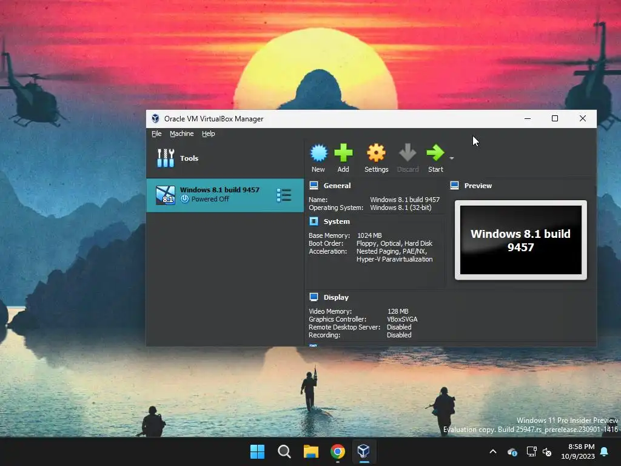The image size is (621, 466).
Task: Open File Explorer from taskbar
Action: (x=311, y=451)
